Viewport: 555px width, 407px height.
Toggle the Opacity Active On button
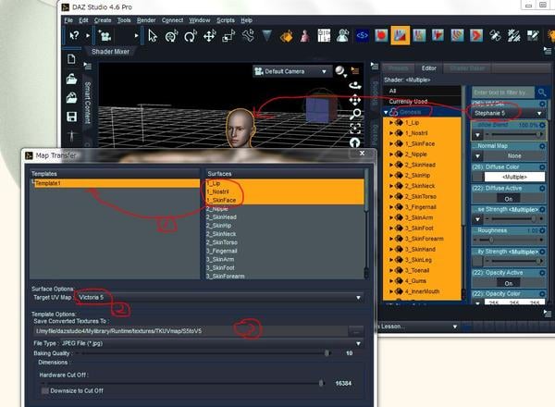click(508, 283)
